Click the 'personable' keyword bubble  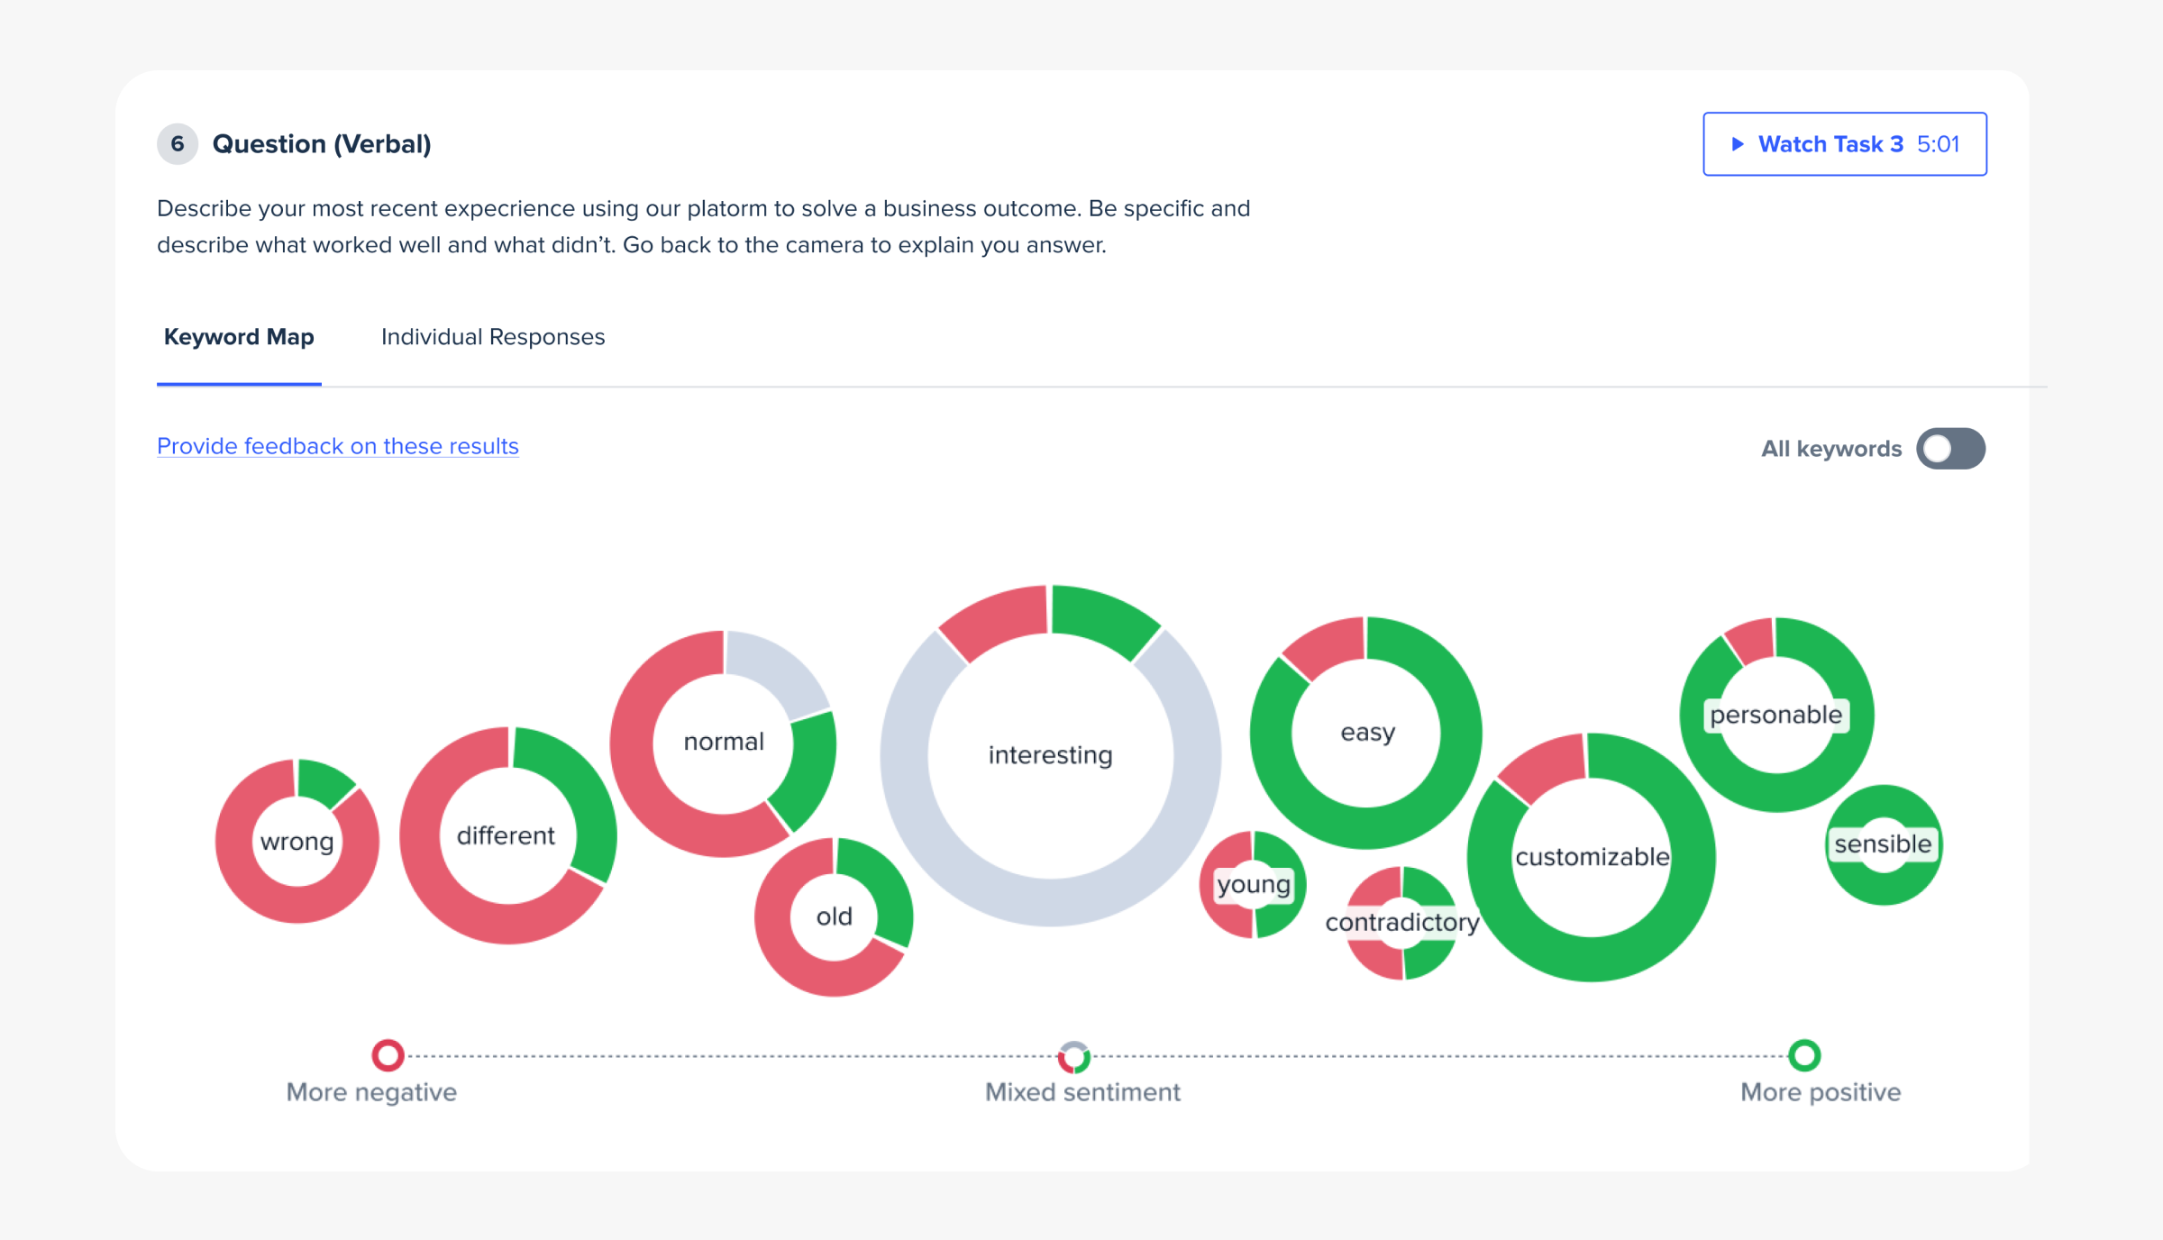click(x=1777, y=715)
